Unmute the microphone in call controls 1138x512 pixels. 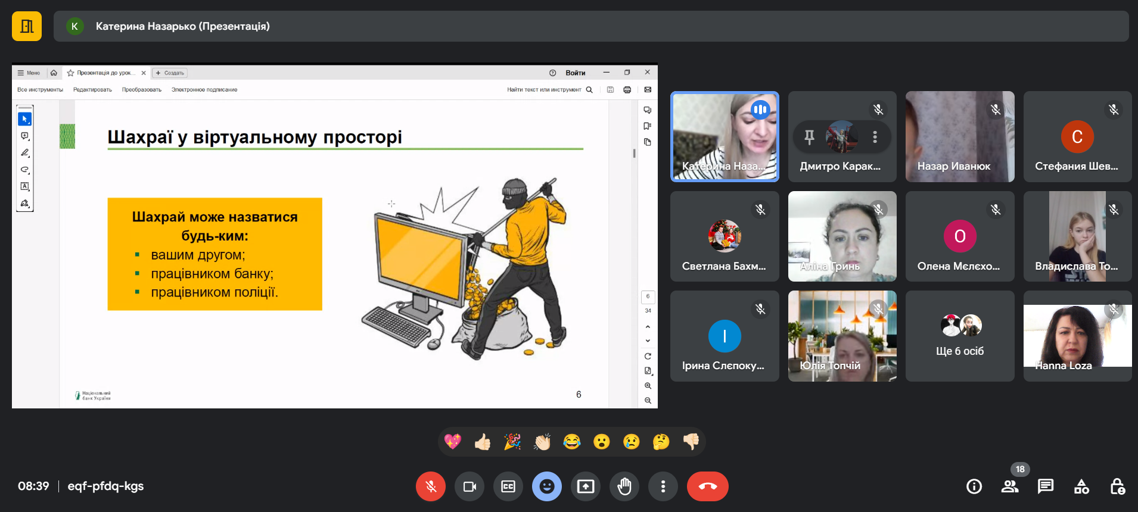(430, 486)
